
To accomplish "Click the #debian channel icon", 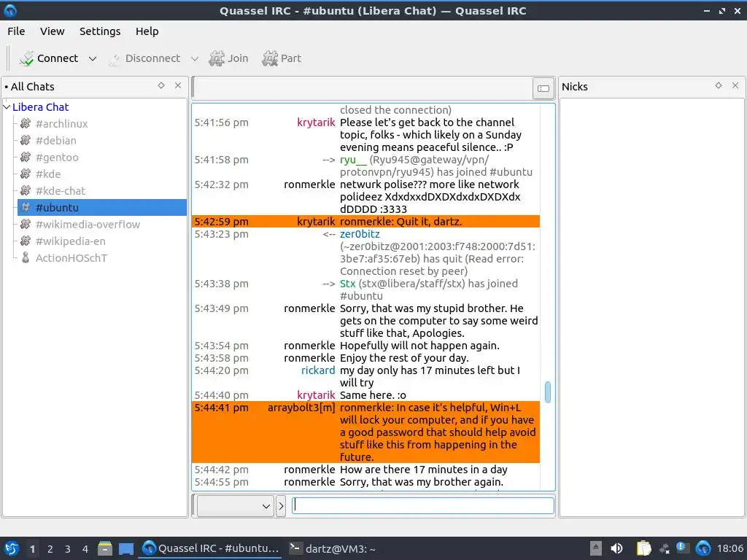I will coord(26,141).
